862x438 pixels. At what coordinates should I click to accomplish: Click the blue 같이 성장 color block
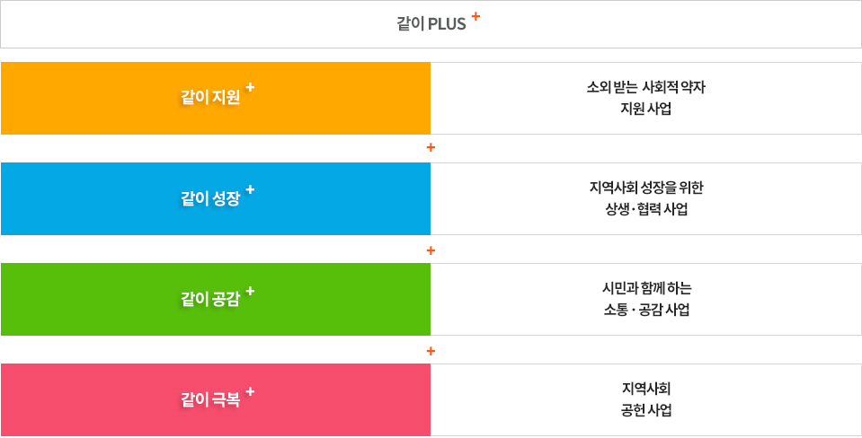pyautogui.click(x=90, y=198)
